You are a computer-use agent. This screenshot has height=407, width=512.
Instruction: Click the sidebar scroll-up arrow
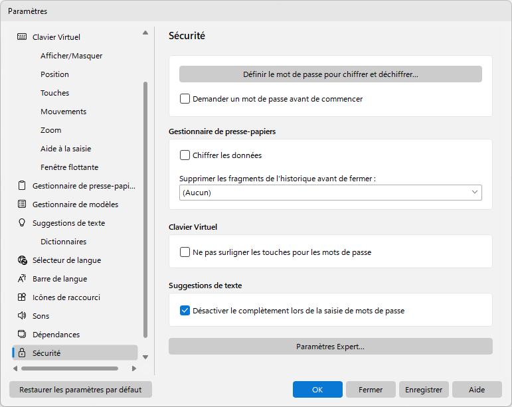point(145,33)
